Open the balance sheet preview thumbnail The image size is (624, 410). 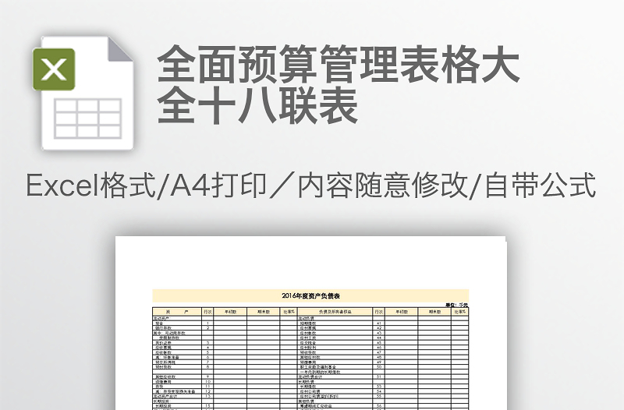pyautogui.click(x=310, y=323)
